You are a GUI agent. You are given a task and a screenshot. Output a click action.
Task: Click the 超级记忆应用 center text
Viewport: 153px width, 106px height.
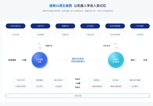[x=78, y=59]
